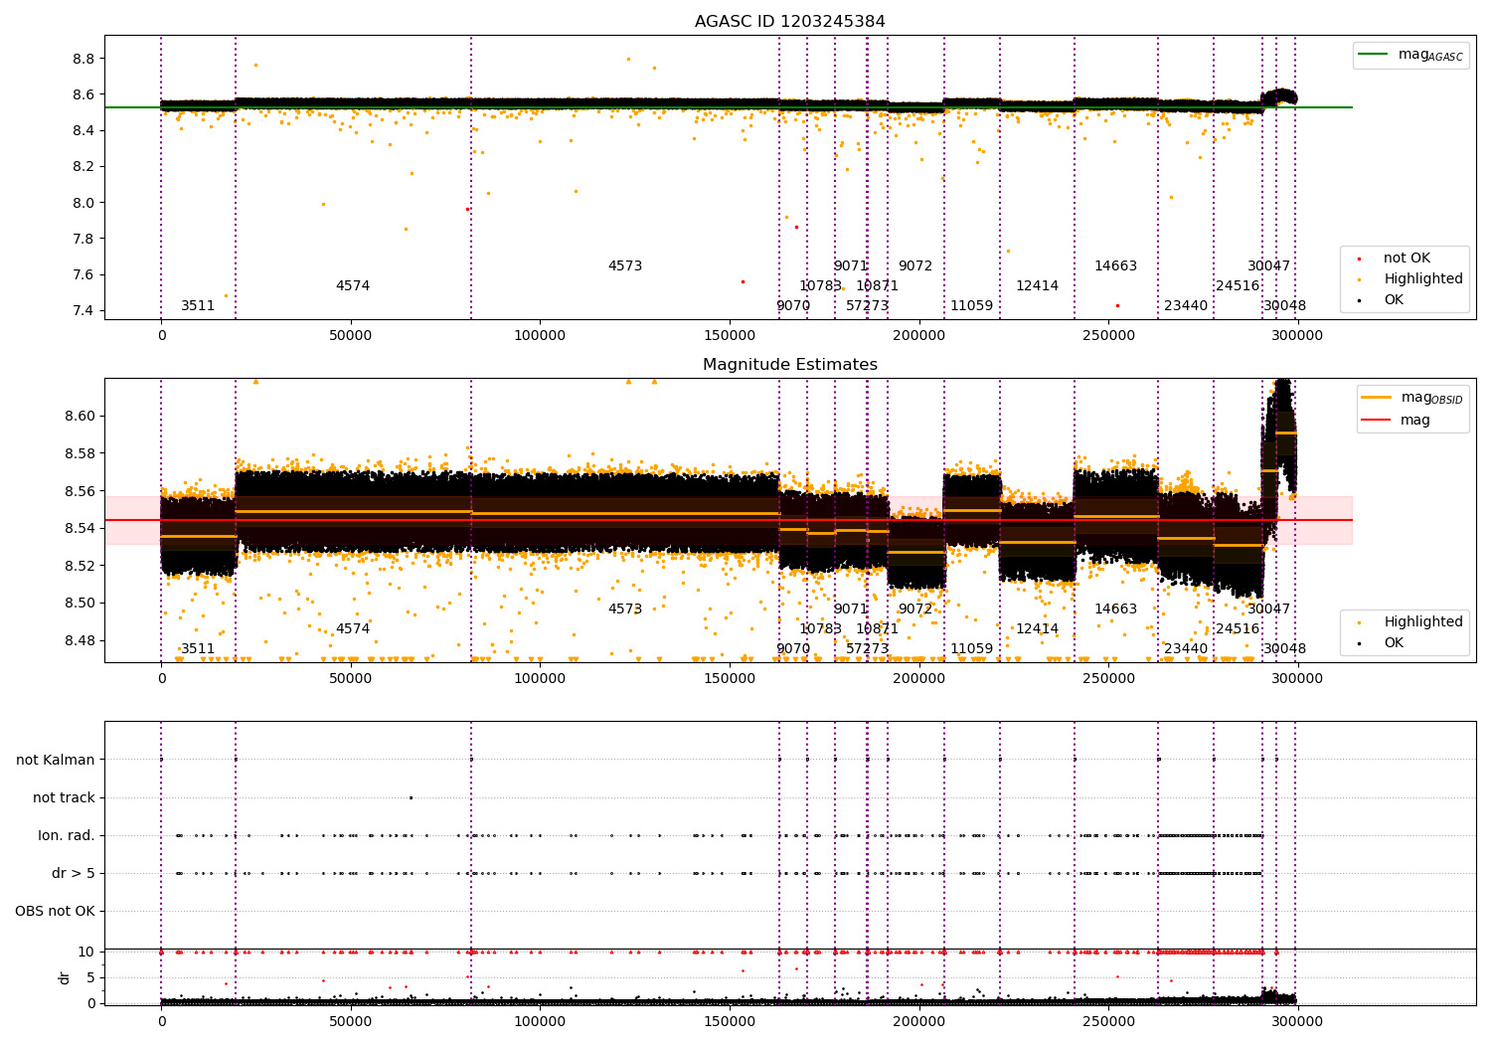Screen dimensions: 1491x1044
Task: Click the 'OBS not OK' axis label
Action: point(55,912)
